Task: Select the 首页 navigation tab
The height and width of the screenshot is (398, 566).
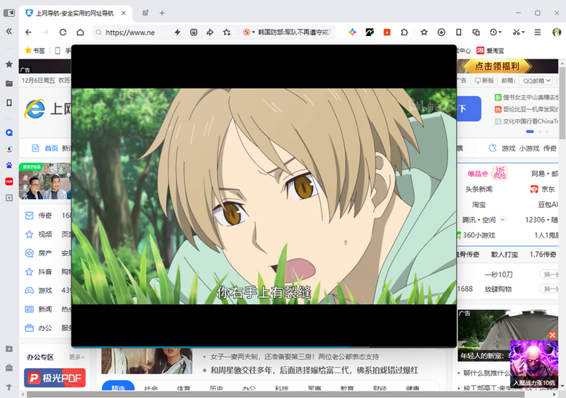Action: pyautogui.click(x=51, y=148)
